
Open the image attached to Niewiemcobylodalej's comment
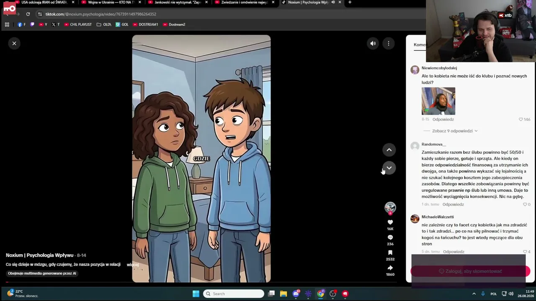click(438, 101)
